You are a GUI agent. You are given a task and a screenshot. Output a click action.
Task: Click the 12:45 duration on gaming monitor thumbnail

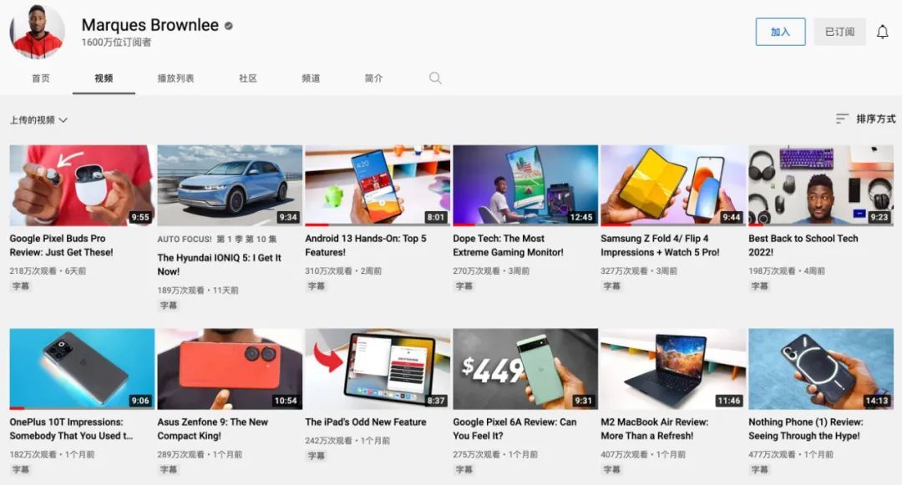pos(581,217)
